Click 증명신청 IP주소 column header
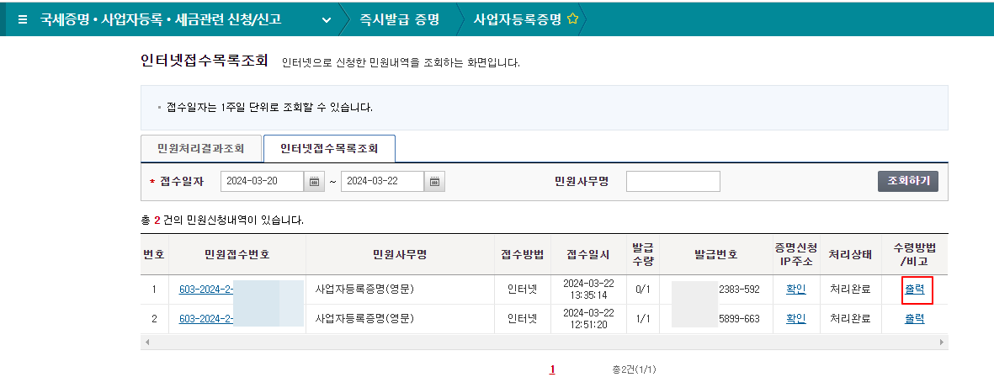 point(795,254)
